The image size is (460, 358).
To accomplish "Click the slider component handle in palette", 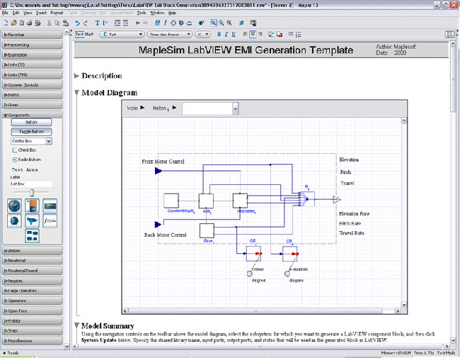I will (x=32, y=193).
